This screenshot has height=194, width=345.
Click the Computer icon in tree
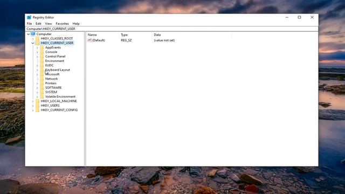pyautogui.click(x=33, y=34)
